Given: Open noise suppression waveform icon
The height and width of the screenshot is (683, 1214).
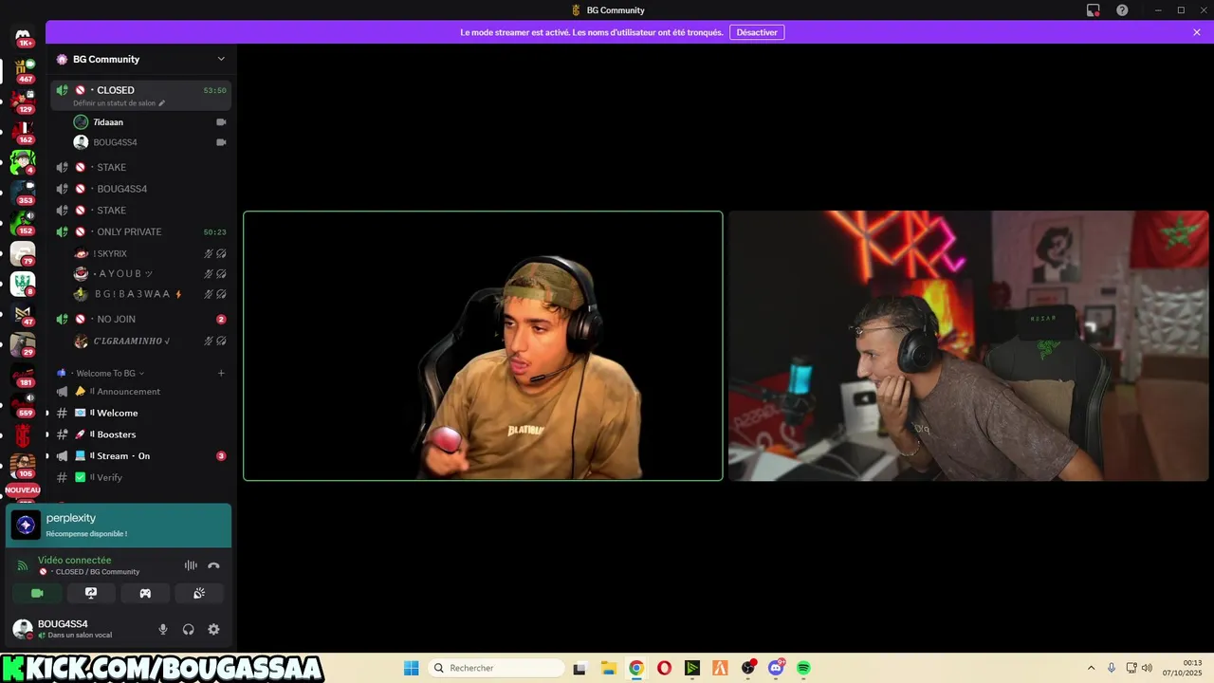Looking at the screenshot, I should tap(191, 565).
